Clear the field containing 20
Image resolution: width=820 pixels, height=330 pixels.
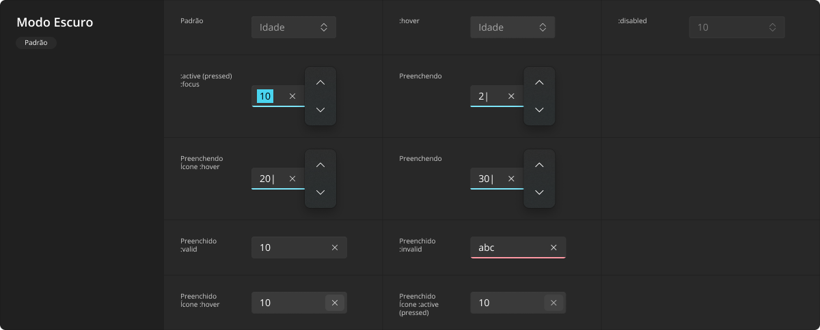(x=292, y=179)
